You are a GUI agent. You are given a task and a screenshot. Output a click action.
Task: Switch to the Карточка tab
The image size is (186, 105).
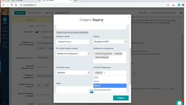pyautogui.click(x=31, y=20)
